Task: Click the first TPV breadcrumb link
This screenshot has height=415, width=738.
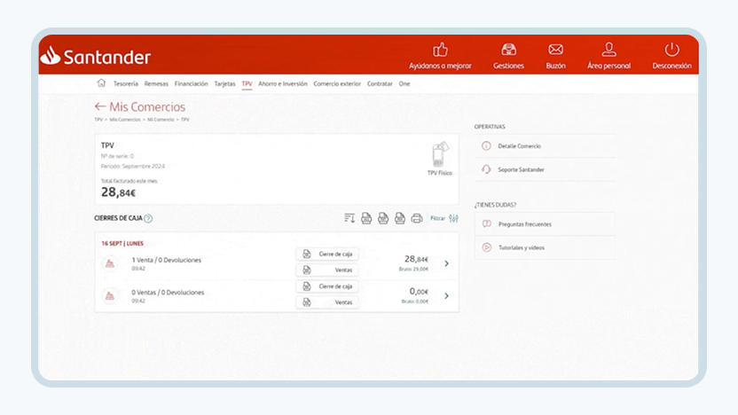Action: click(98, 120)
